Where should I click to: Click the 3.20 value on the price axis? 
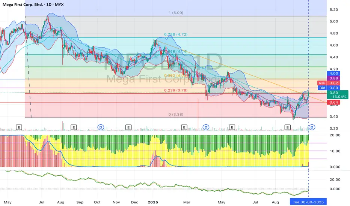click(334, 128)
